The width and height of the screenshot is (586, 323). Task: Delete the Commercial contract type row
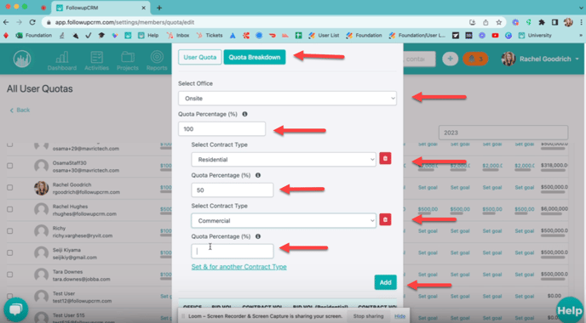click(385, 219)
